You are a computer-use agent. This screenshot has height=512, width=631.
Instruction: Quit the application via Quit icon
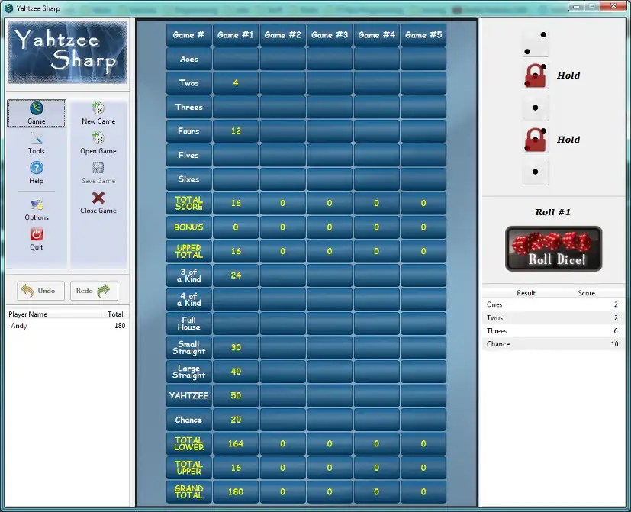point(36,240)
